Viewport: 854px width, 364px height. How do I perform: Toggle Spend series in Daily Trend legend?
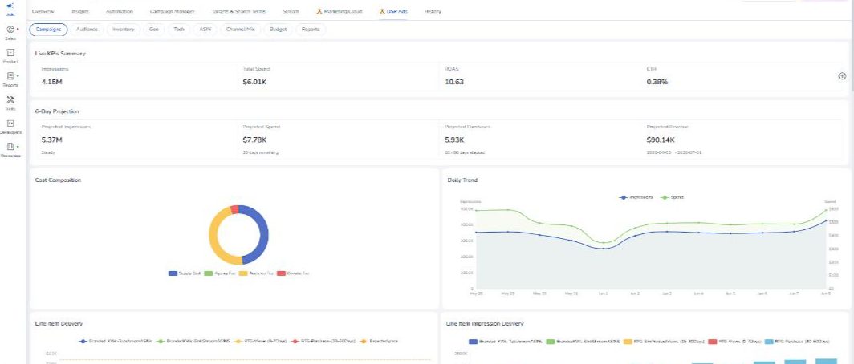[x=672, y=197]
